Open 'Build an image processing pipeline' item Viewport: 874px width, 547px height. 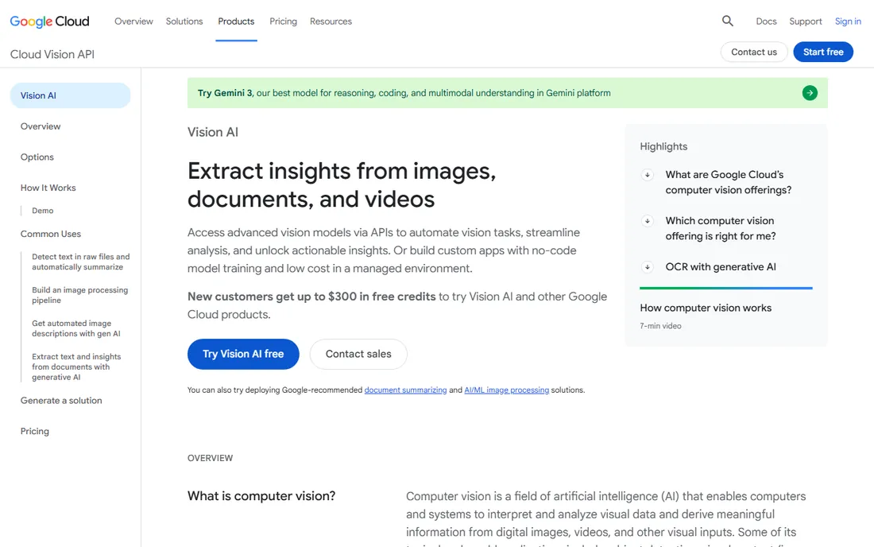79,295
